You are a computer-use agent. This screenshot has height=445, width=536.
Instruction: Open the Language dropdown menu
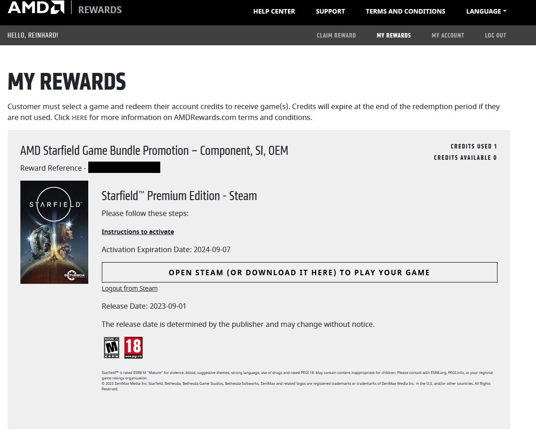click(x=486, y=11)
